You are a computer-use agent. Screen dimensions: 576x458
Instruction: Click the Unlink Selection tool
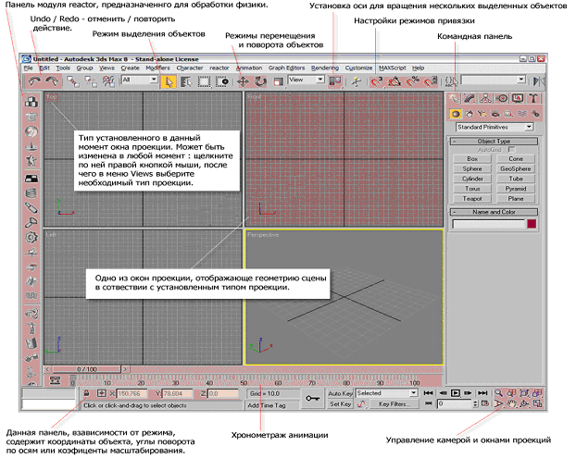point(91,81)
